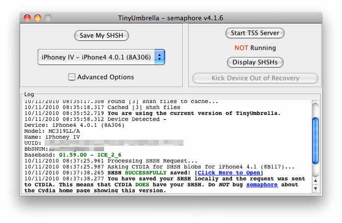Click the green 'SUCCESSFULLY' word in log
The width and height of the screenshot is (342, 223).
point(146,172)
